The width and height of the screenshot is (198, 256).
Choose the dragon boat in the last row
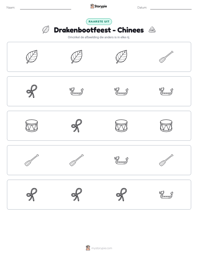click(x=166, y=194)
